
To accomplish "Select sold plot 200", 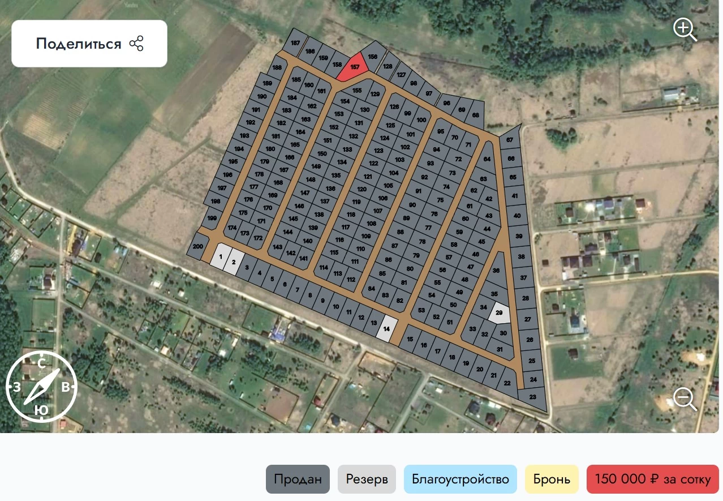I will pyautogui.click(x=197, y=246).
